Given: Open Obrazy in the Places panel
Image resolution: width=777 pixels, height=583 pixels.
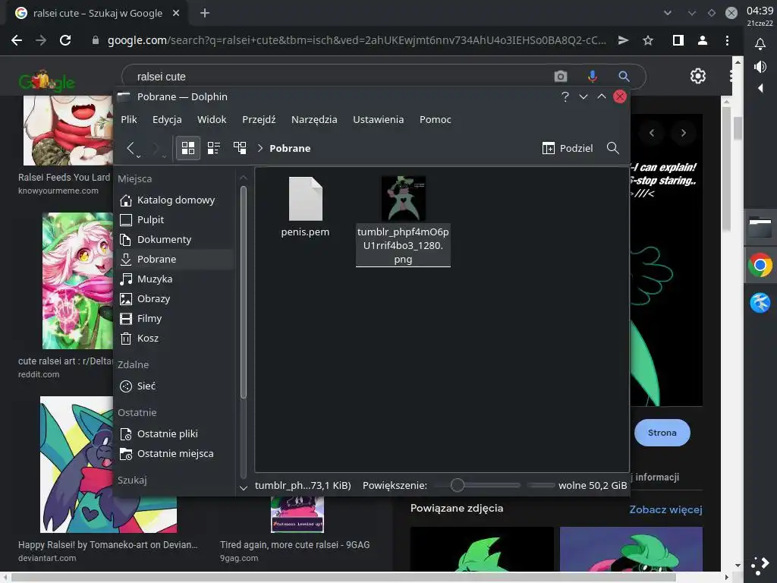Looking at the screenshot, I should tap(175, 299).
